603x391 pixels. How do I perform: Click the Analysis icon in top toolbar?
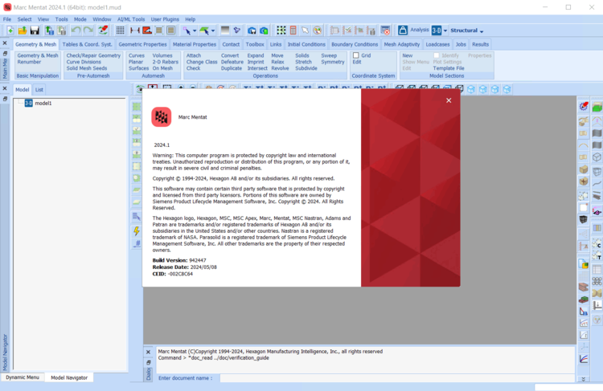(x=403, y=30)
